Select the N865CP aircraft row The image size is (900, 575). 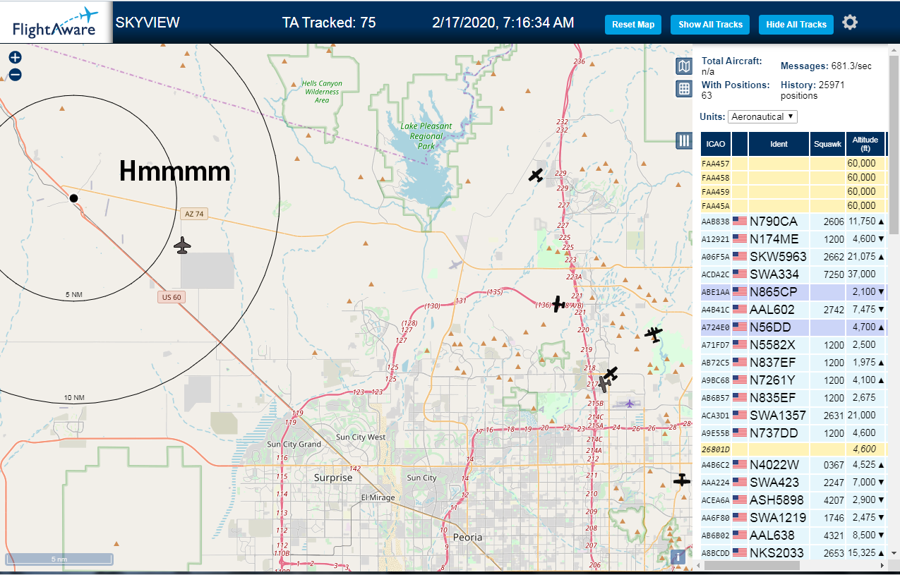(793, 291)
